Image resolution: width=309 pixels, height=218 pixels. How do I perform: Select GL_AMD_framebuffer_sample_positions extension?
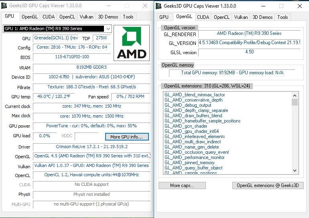click(x=203, y=121)
